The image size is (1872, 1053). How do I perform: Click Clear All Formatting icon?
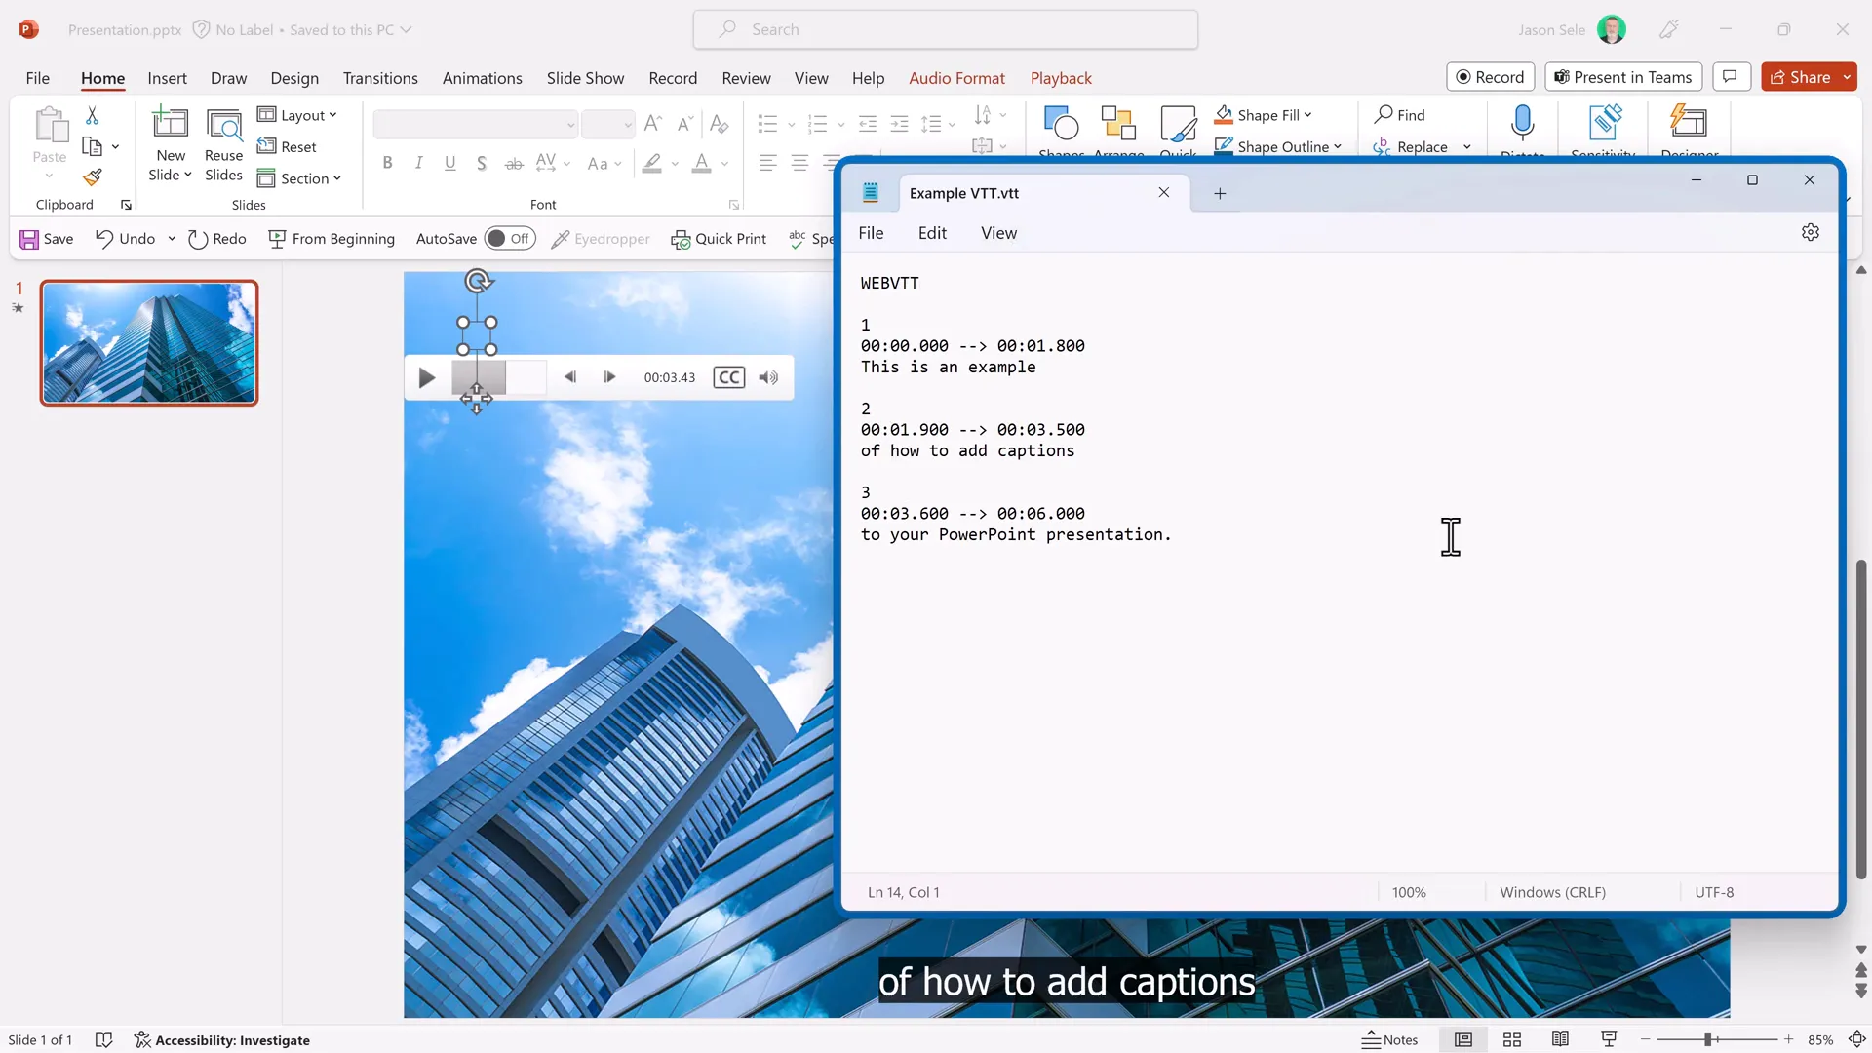pos(719,124)
